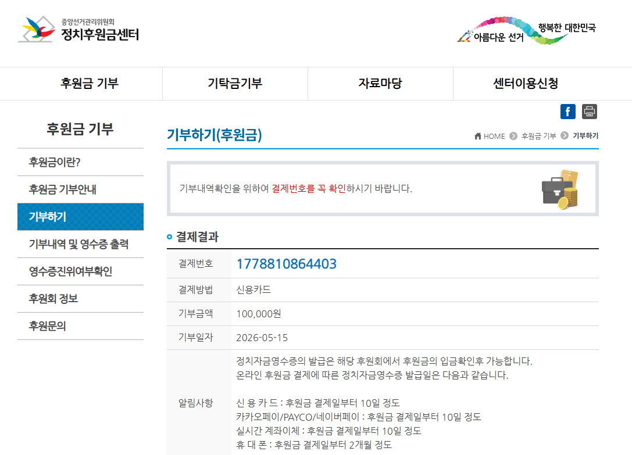Click the 기부일자 row label
The image size is (632, 455).
pos(196,337)
